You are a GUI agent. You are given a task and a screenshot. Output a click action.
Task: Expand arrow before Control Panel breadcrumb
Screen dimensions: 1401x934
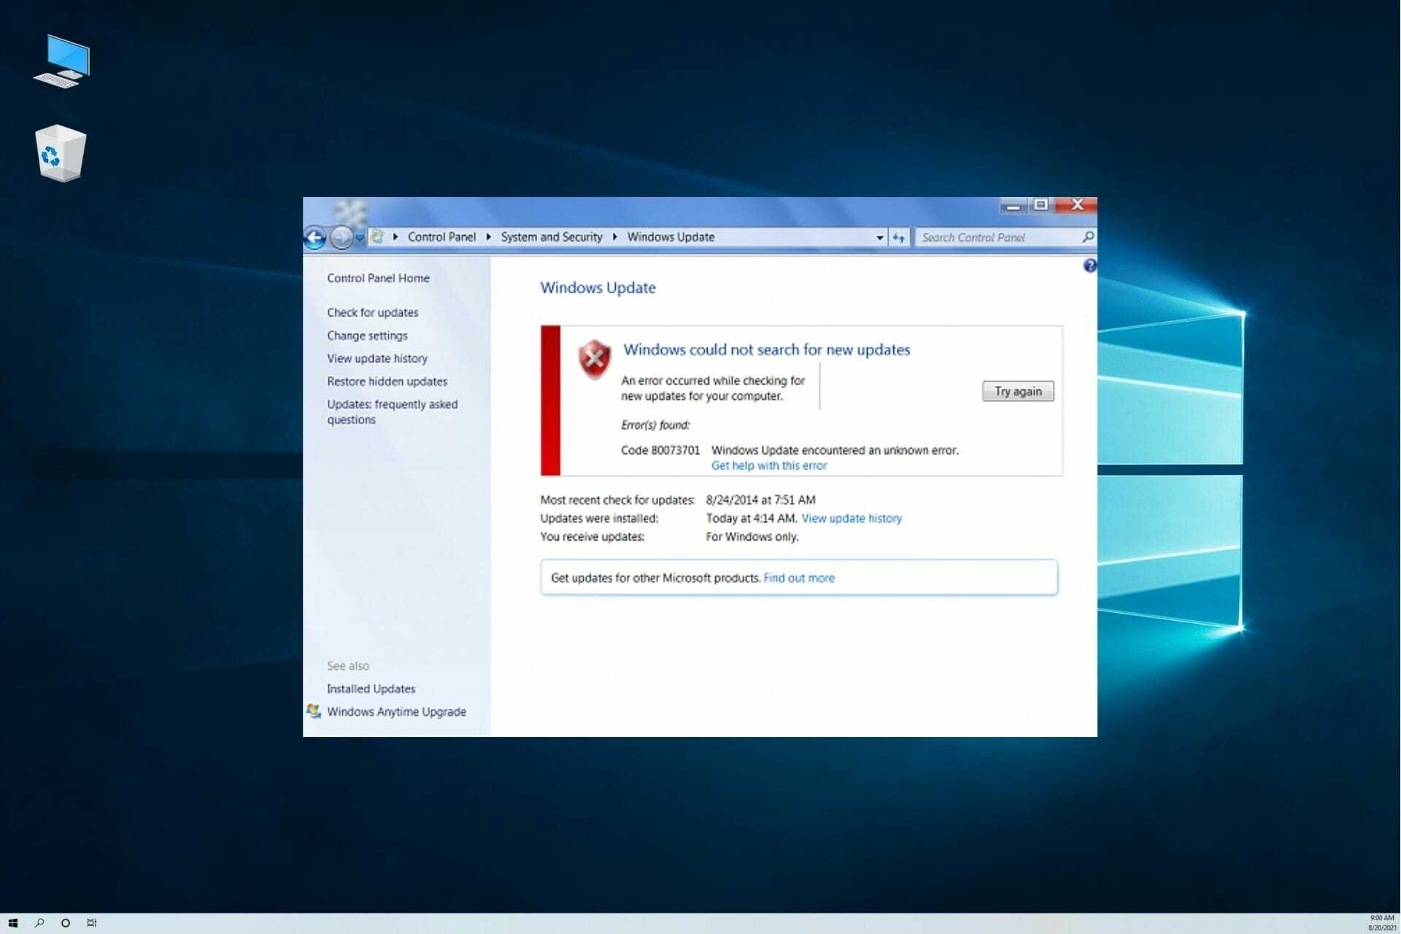pyautogui.click(x=395, y=237)
